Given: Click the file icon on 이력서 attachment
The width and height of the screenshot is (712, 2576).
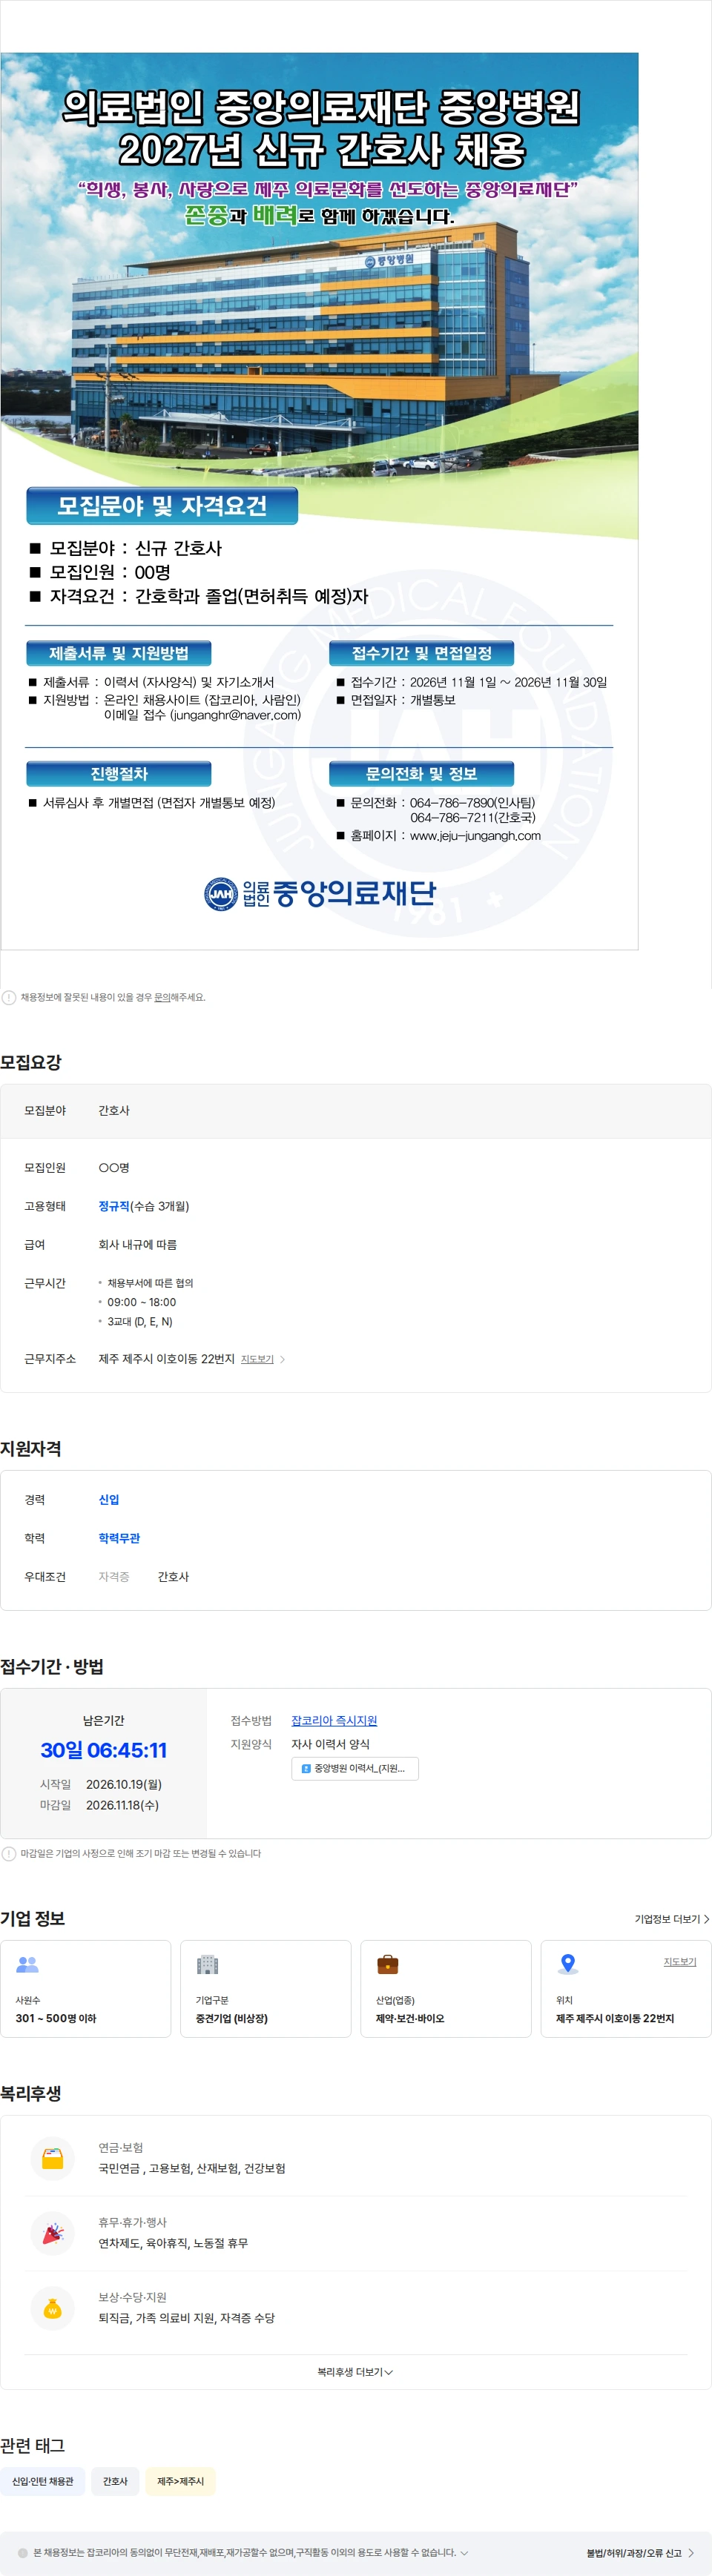Looking at the screenshot, I should tap(306, 1768).
